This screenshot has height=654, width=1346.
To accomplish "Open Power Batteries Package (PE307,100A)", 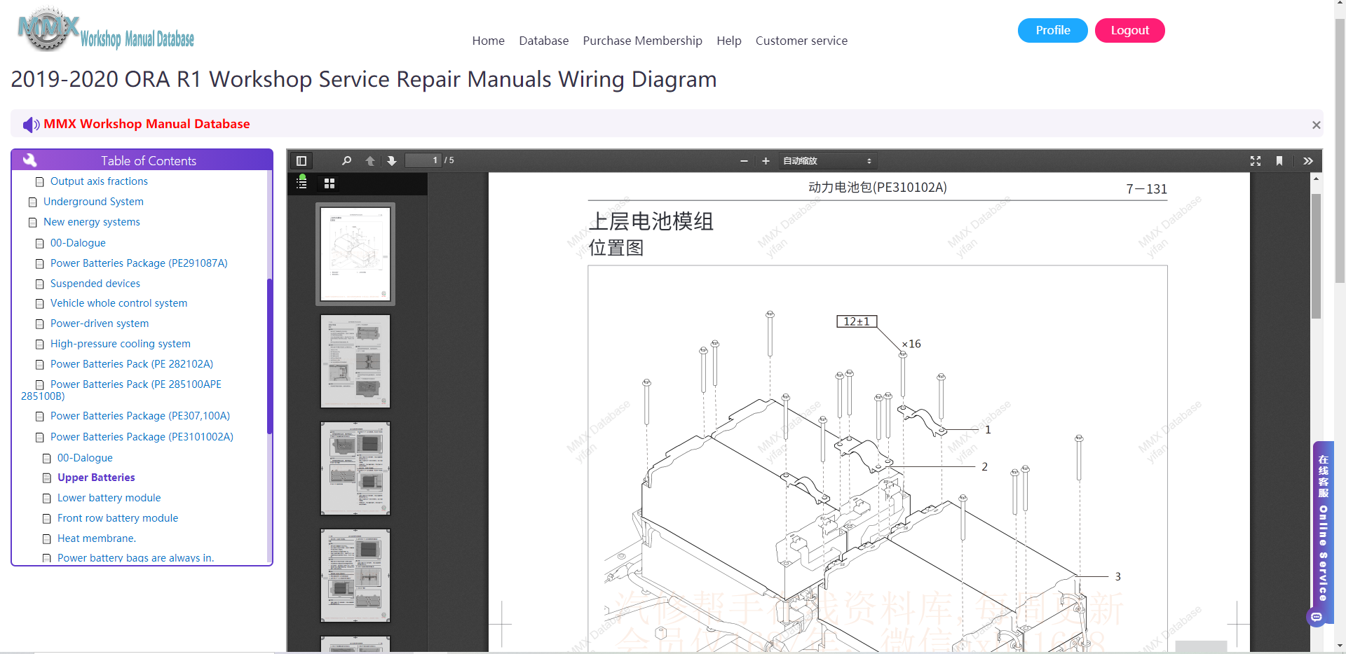I will pos(140,416).
